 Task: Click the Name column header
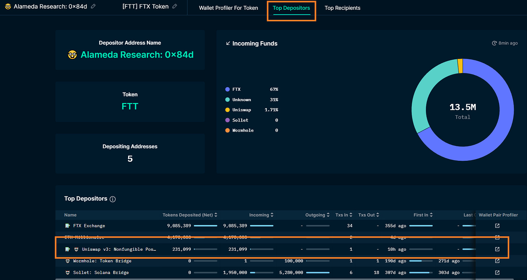70,215
